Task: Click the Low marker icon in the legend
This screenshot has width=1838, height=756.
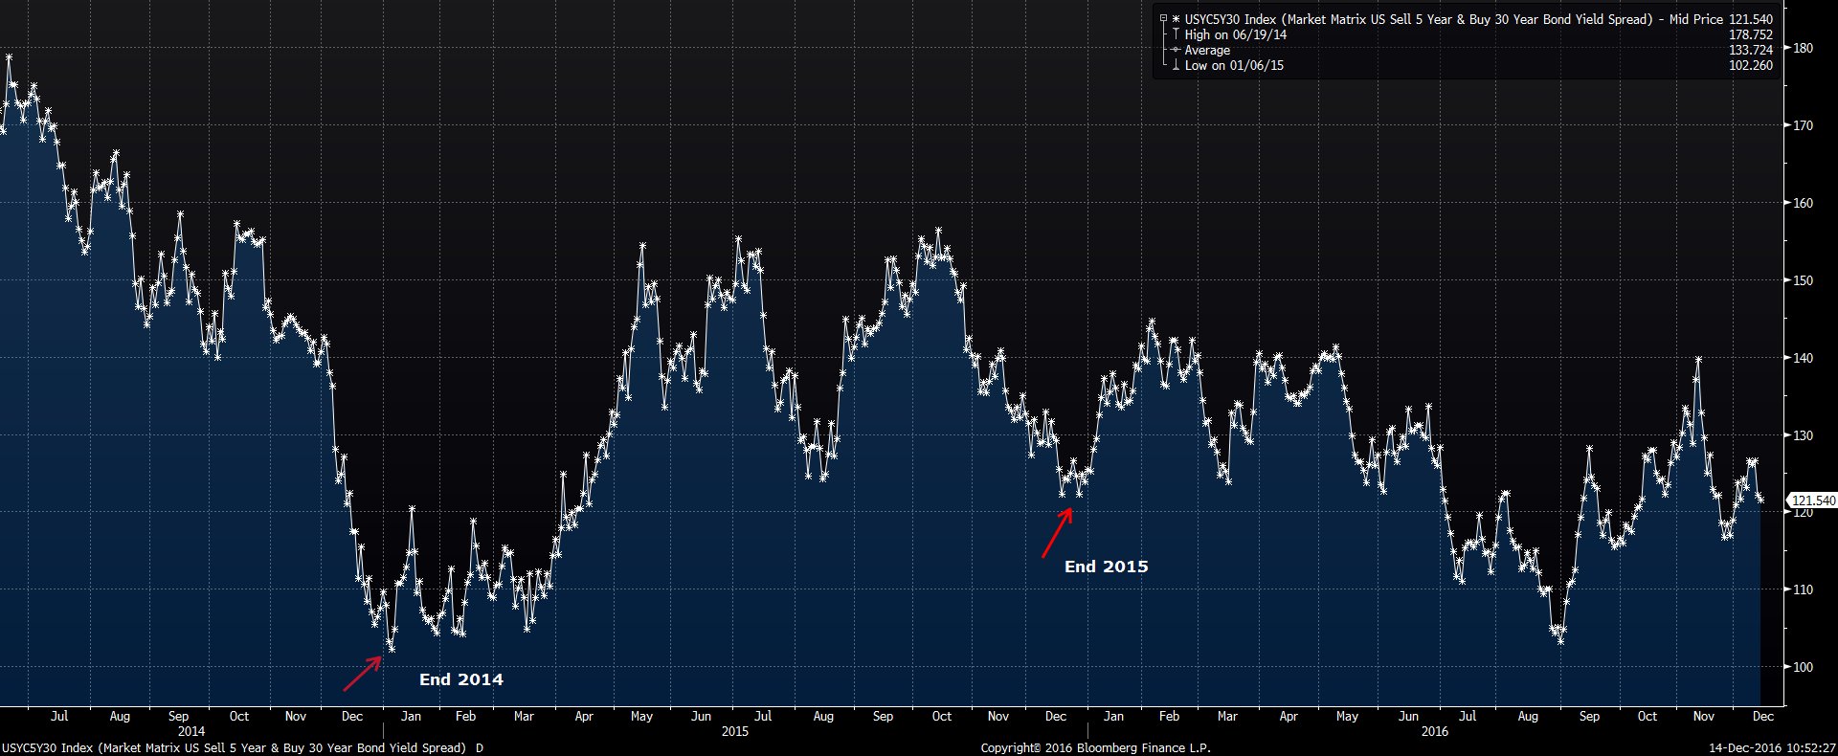Action: pyautogui.click(x=1177, y=65)
